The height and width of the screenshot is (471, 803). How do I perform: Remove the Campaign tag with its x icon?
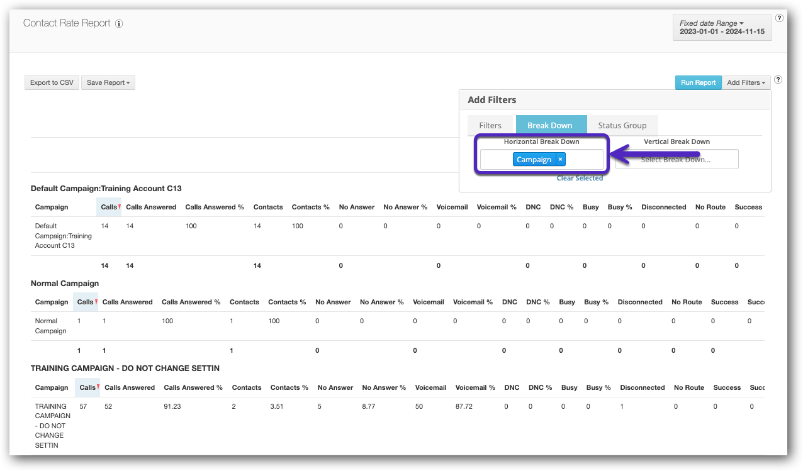point(561,160)
